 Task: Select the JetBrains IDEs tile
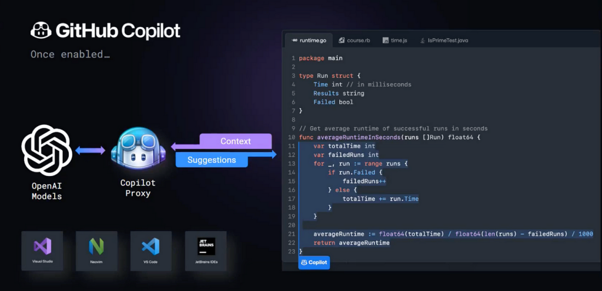(x=206, y=251)
